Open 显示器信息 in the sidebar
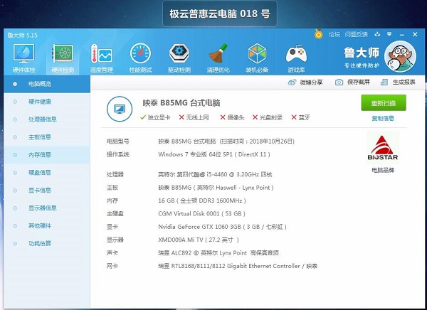The width and height of the screenshot is (427, 310). click(47, 208)
